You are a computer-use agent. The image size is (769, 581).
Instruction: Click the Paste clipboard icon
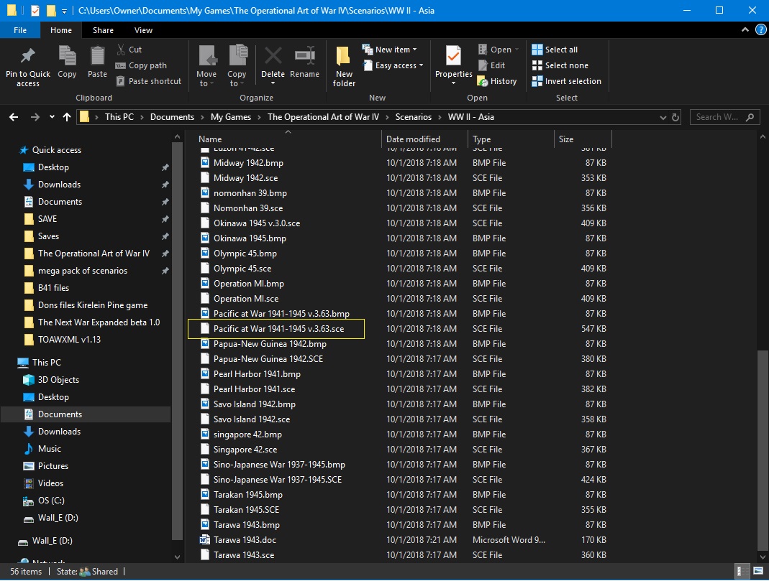[x=97, y=56]
